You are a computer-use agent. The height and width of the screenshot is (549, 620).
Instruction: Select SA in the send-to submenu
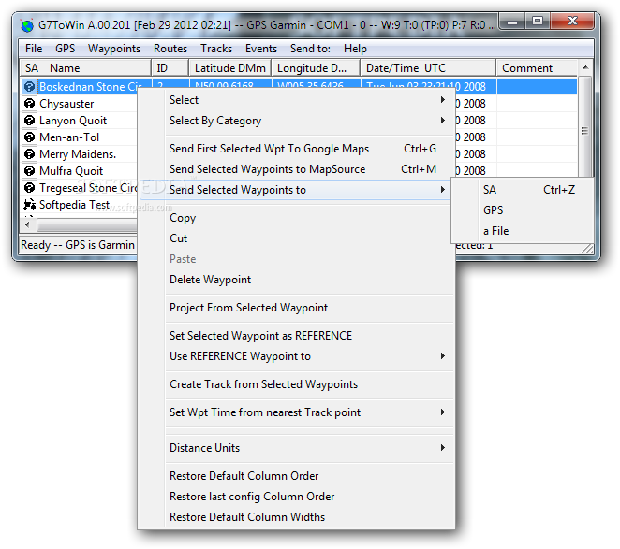[522, 190]
